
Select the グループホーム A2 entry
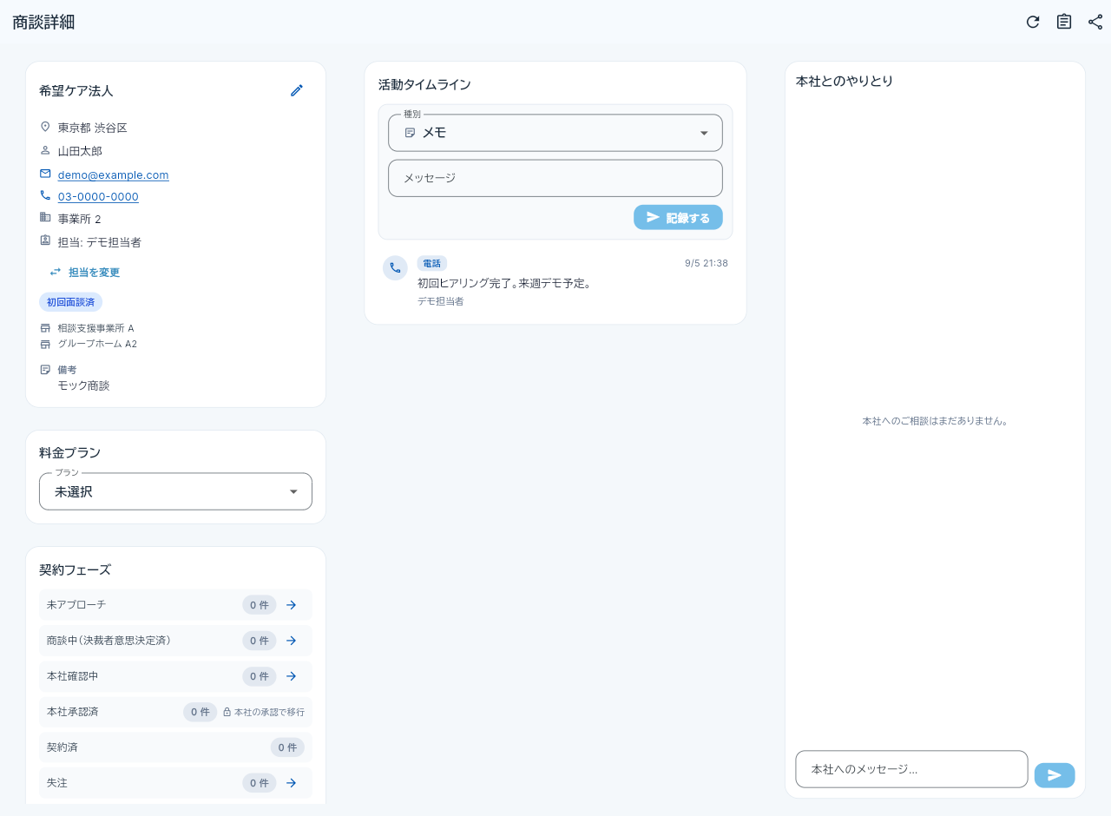click(97, 344)
